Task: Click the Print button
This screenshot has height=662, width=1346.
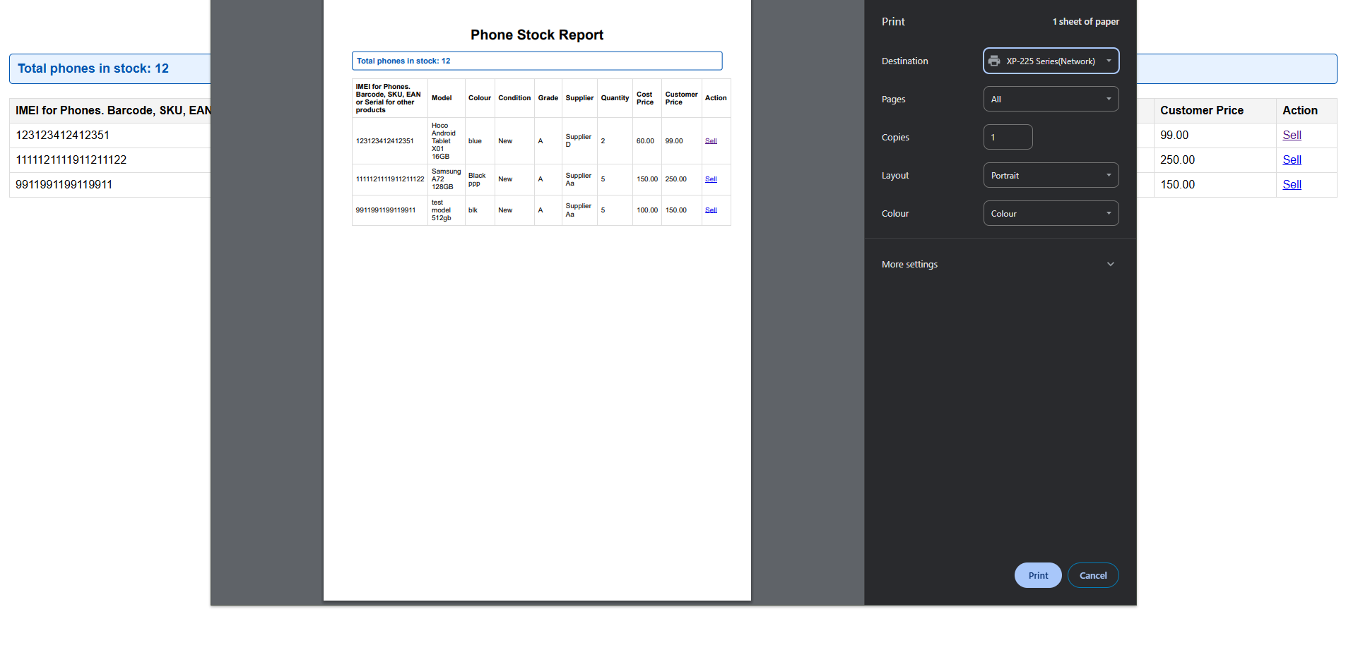Action: tap(1038, 575)
